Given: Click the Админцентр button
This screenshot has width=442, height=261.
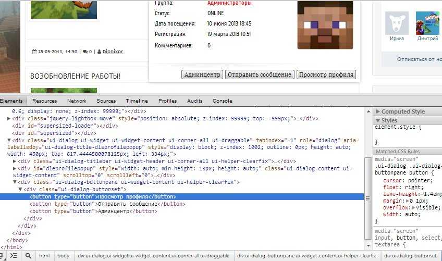Looking at the screenshot, I should tap(202, 74).
